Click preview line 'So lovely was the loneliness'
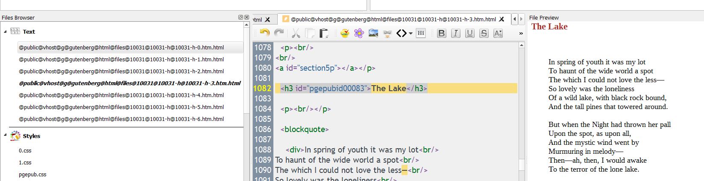704x181 pixels. (x=591, y=89)
